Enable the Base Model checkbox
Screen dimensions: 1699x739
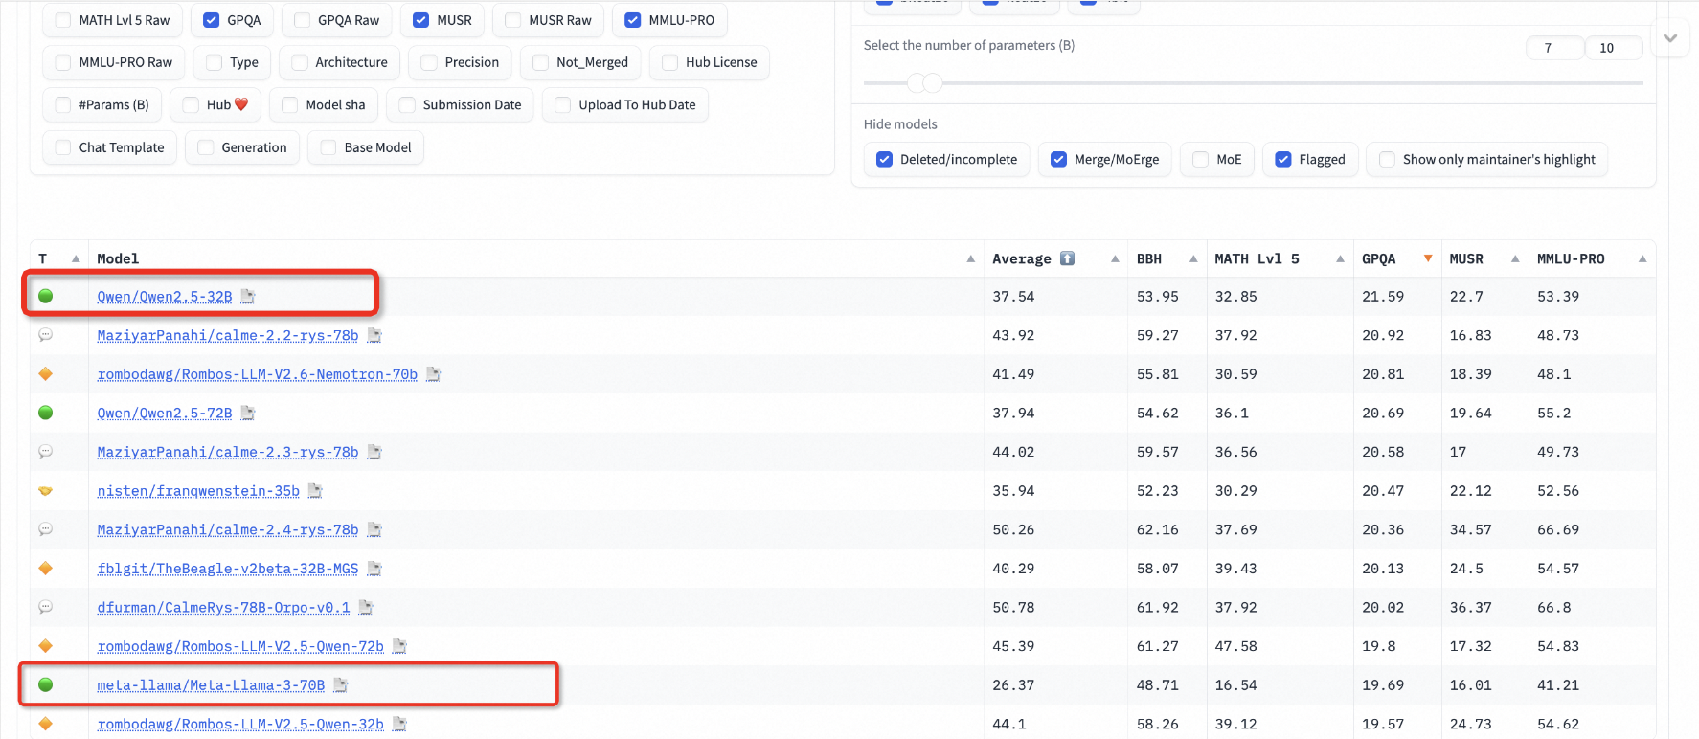[x=328, y=147]
